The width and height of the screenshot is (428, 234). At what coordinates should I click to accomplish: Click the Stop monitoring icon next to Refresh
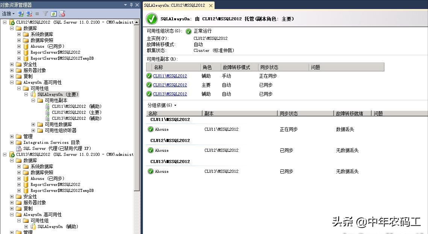[62, 14]
